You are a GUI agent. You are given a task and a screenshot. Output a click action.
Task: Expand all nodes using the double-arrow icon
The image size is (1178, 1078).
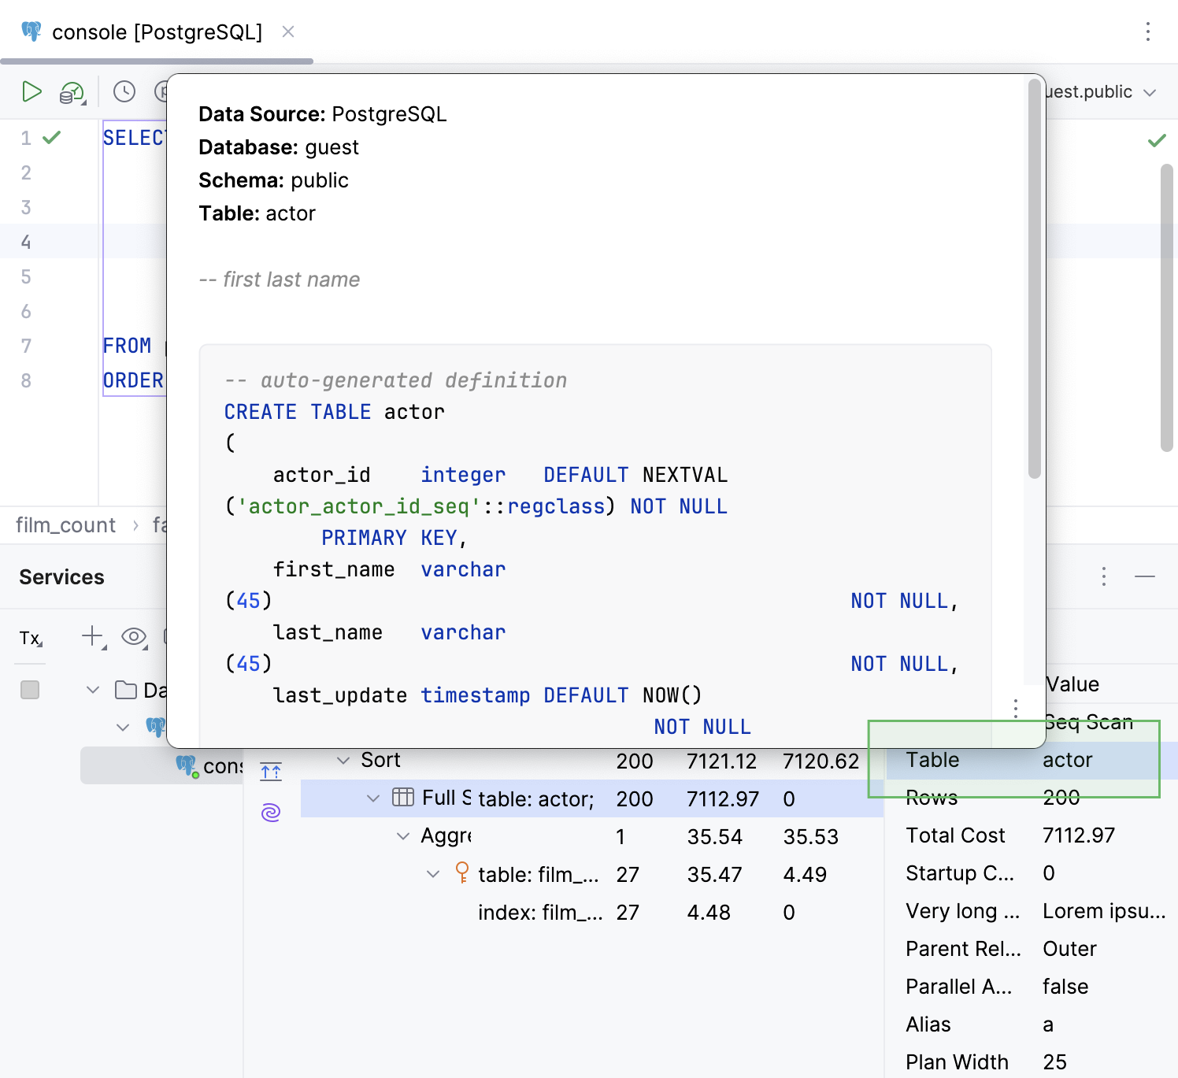pyautogui.click(x=270, y=771)
